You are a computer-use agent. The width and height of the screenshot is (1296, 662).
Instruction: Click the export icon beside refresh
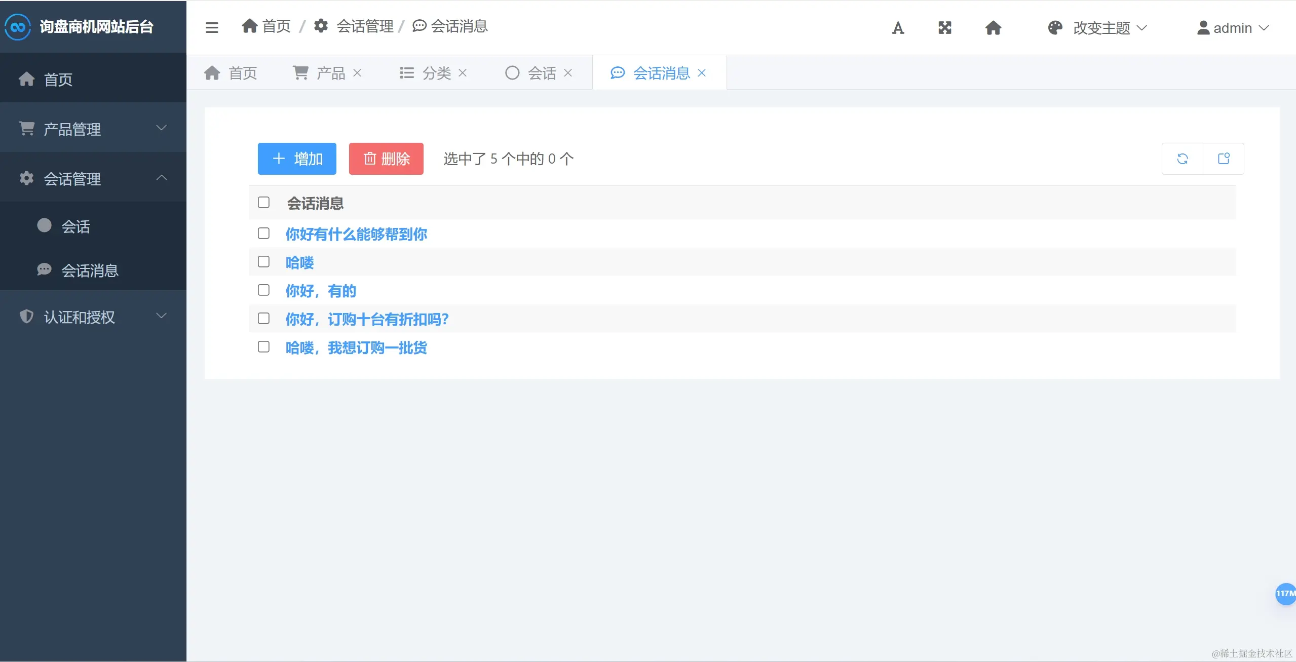click(1224, 159)
